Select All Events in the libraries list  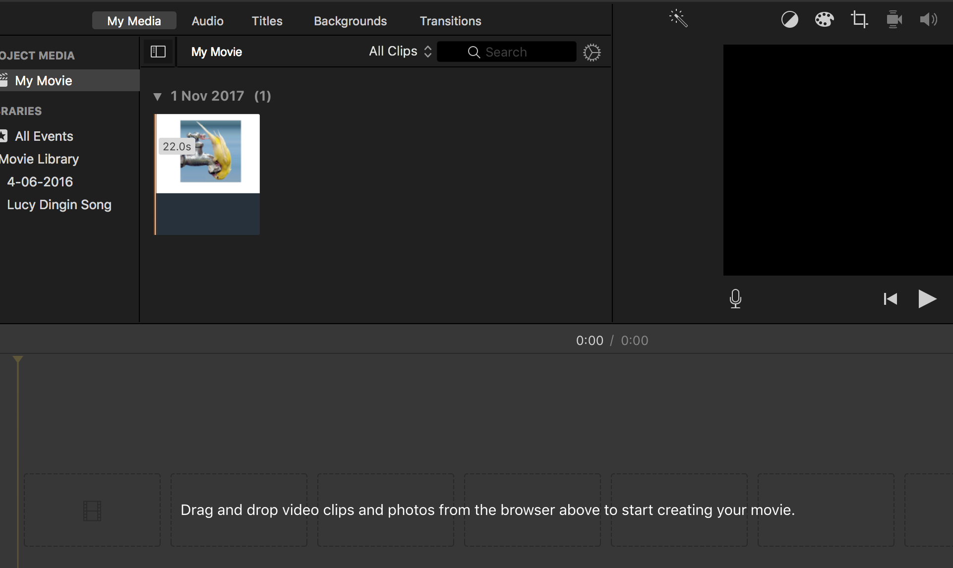(44, 136)
